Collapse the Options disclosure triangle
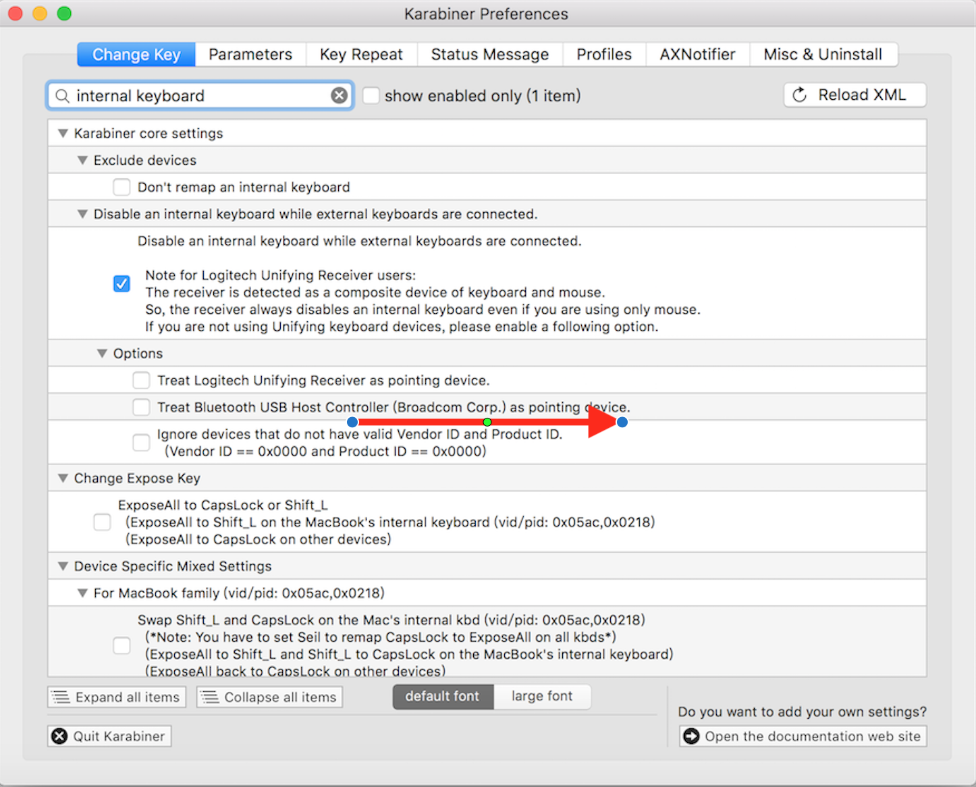Screen dimensions: 976x787 tap(102, 354)
